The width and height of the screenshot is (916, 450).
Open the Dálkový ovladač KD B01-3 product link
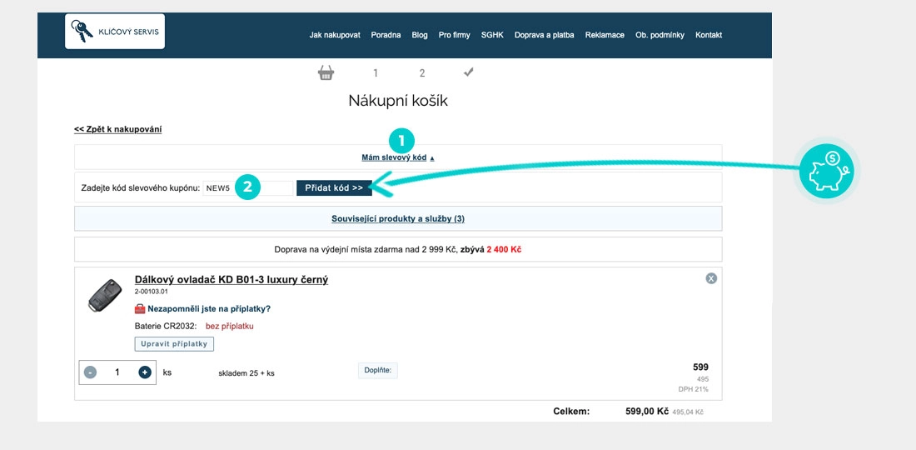[x=231, y=279]
